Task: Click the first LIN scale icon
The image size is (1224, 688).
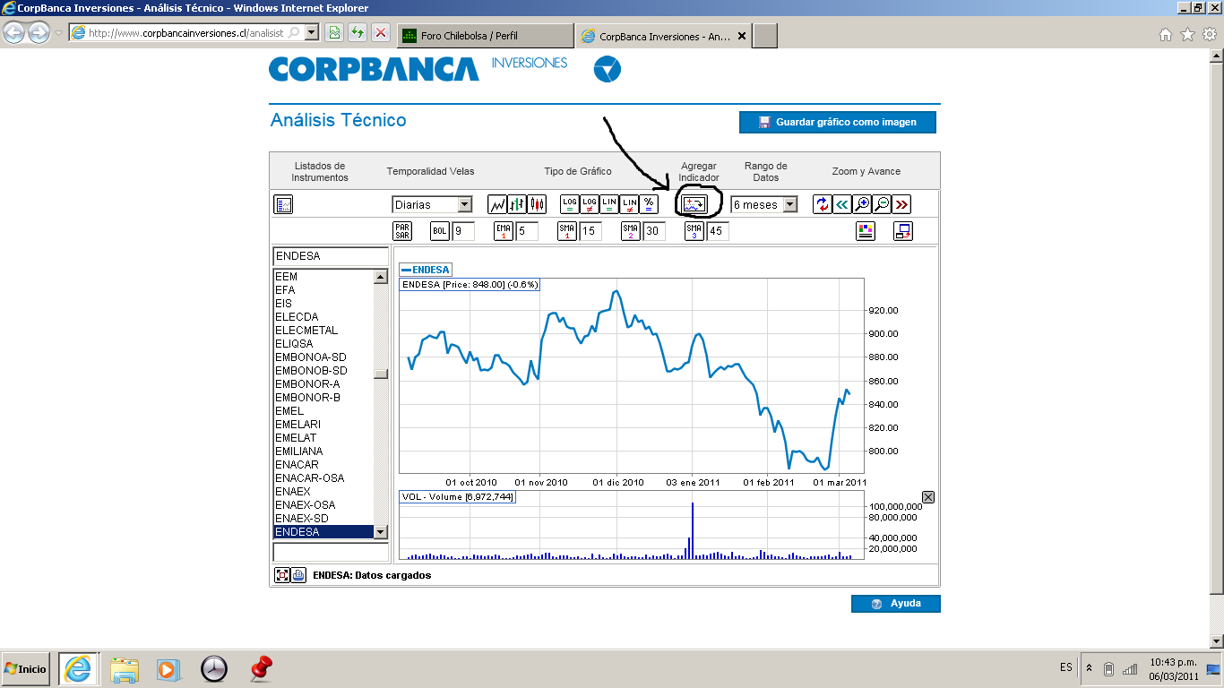Action: point(609,204)
